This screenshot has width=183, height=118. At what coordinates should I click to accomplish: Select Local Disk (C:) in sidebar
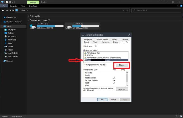coord(13,53)
